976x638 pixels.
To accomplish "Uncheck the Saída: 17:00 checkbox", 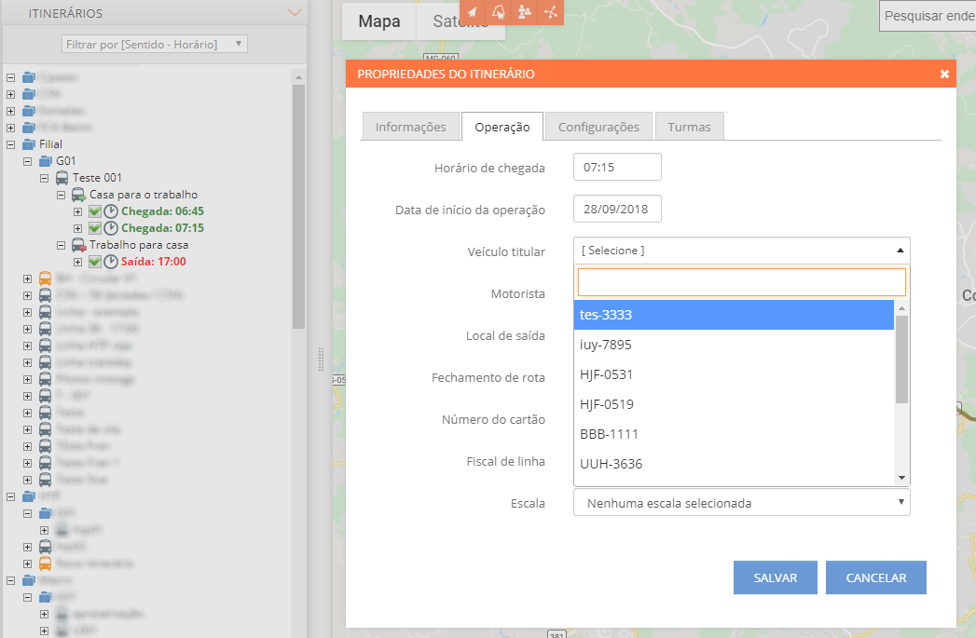I will [x=94, y=262].
